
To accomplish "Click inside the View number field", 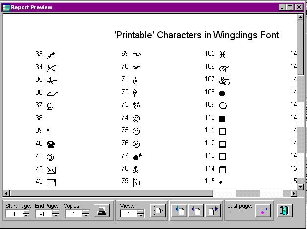I will [x=129, y=214].
